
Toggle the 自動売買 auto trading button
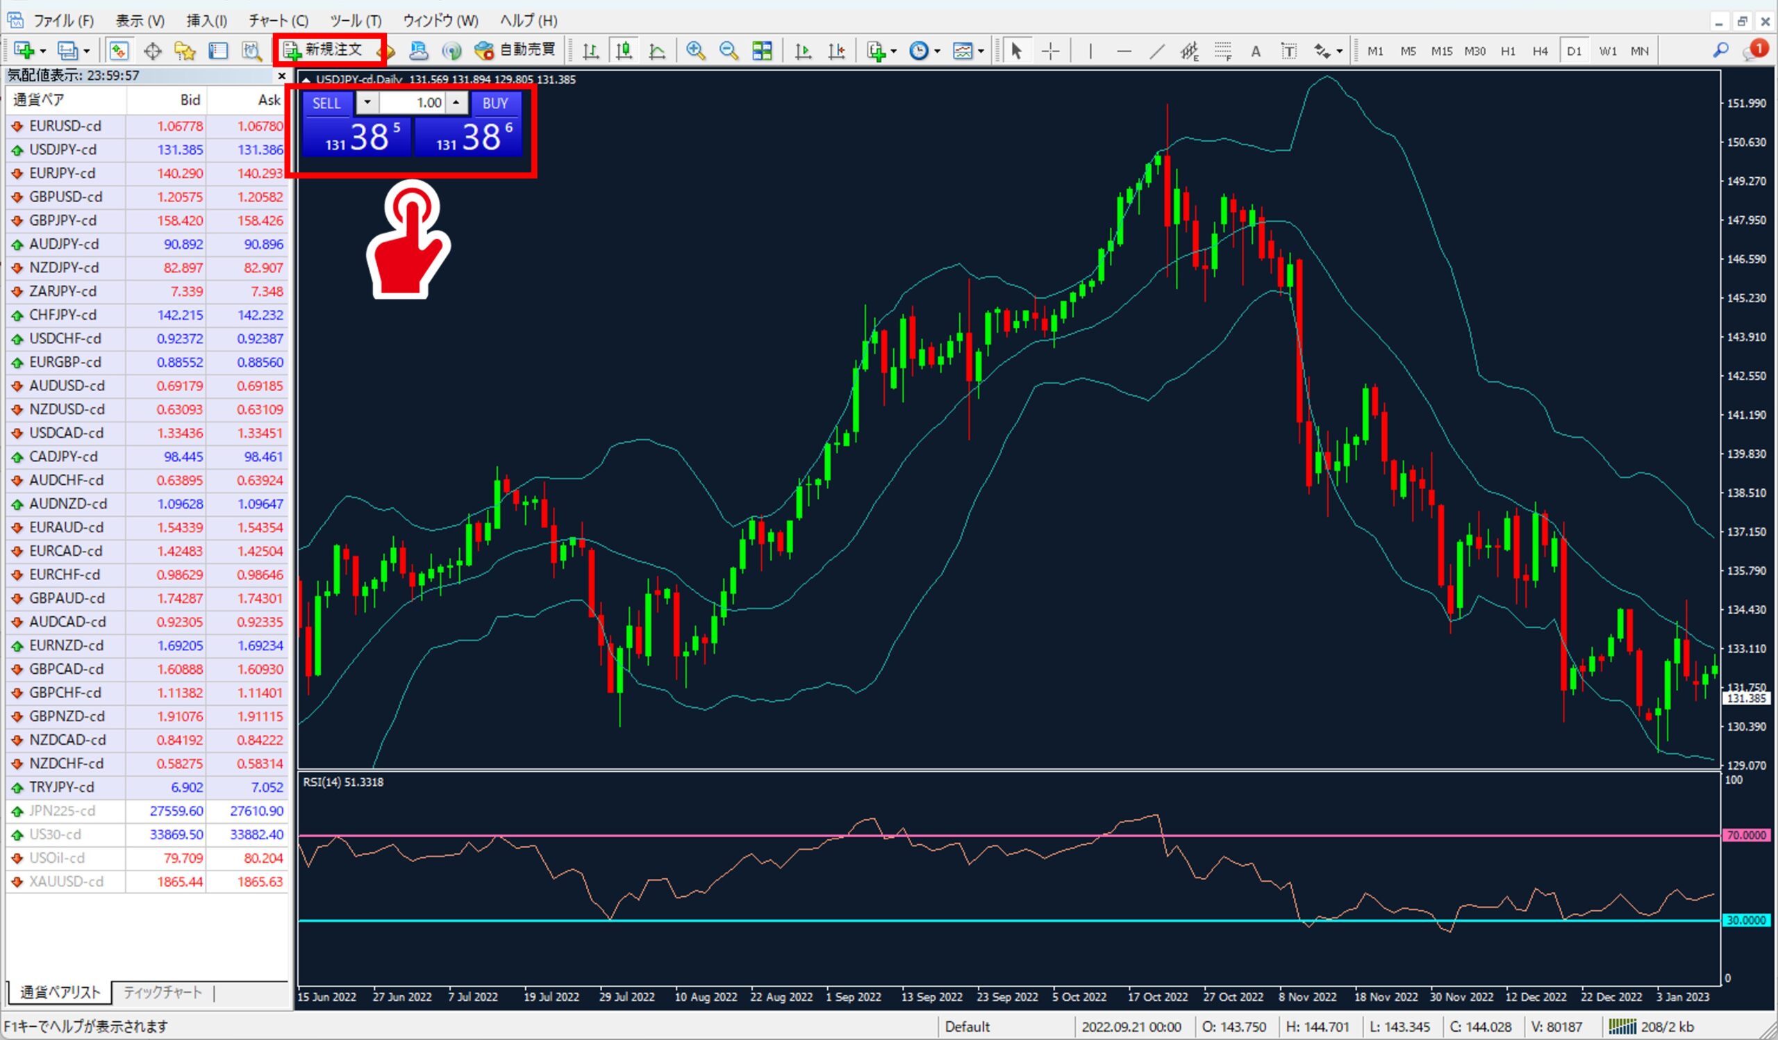pyautogui.click(x=515, y=50)
